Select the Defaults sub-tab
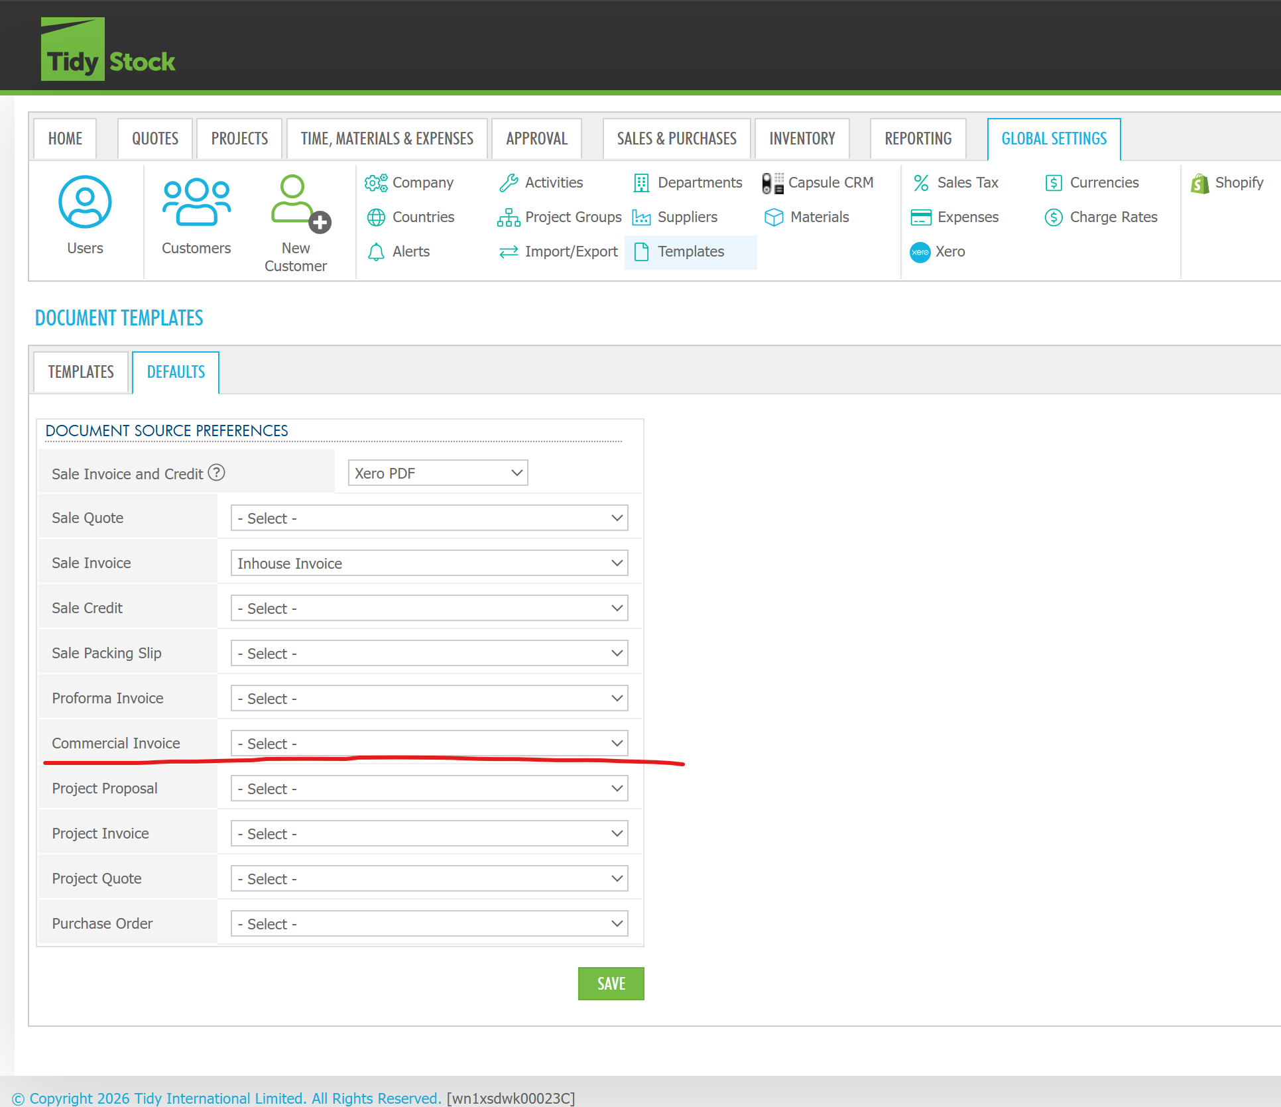The width and height of the screenshot is (1281, 1107). tap(176, 373)
